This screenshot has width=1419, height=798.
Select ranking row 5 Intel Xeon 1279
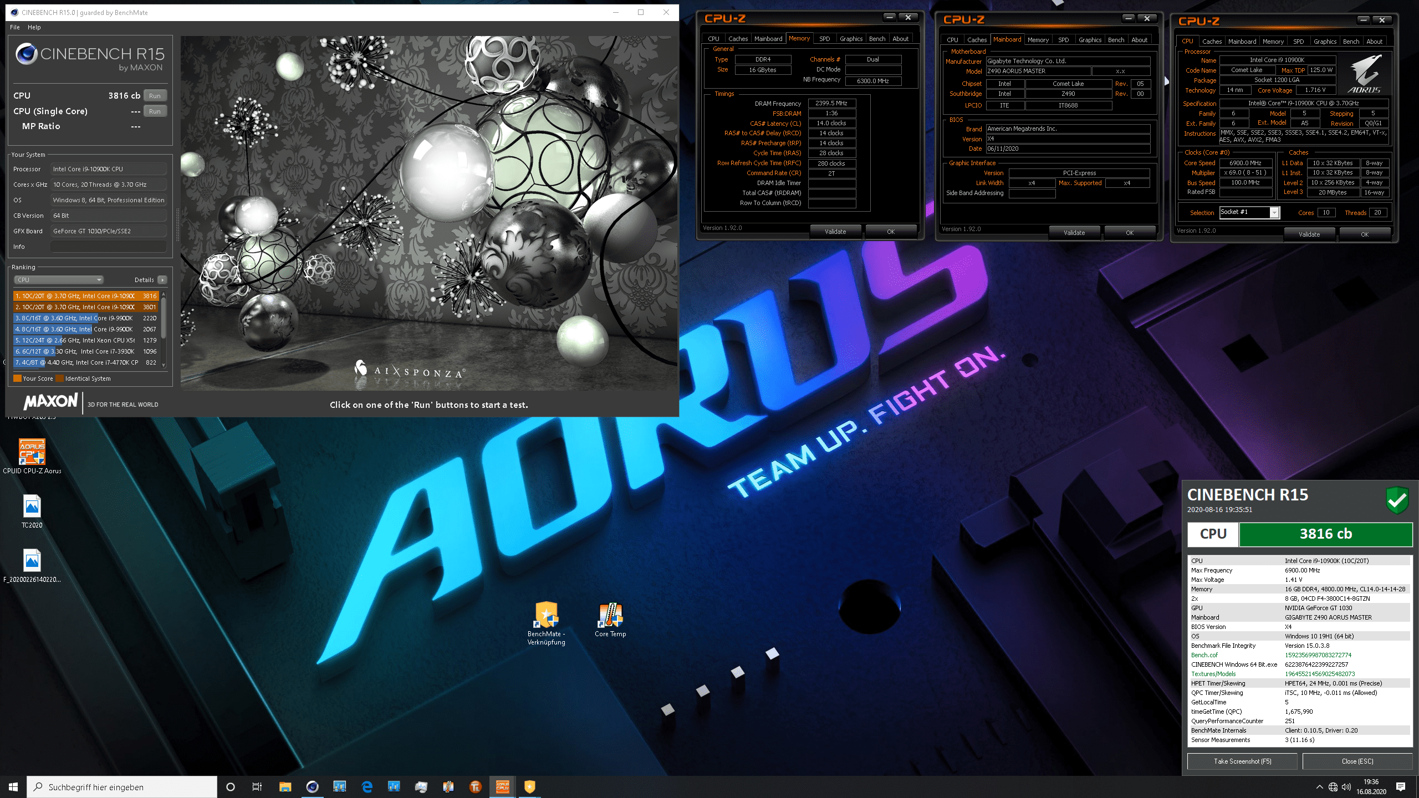(86, 340)
